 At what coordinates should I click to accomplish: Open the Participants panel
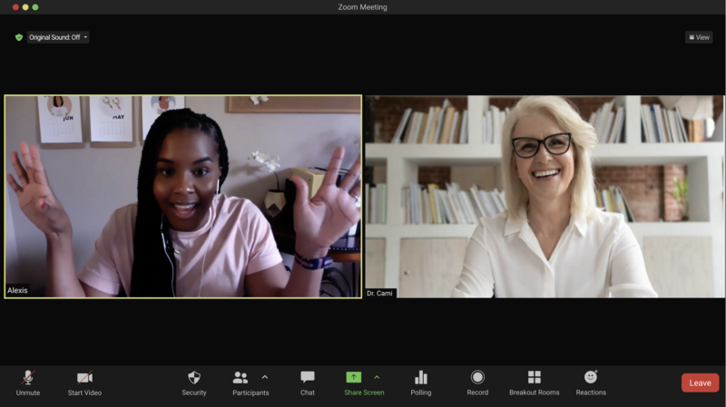[x=240, y=378]
